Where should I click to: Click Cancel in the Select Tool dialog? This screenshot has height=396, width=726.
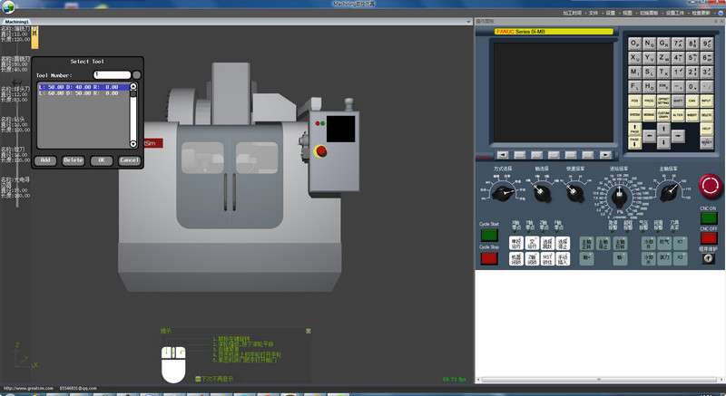(129, 160)
